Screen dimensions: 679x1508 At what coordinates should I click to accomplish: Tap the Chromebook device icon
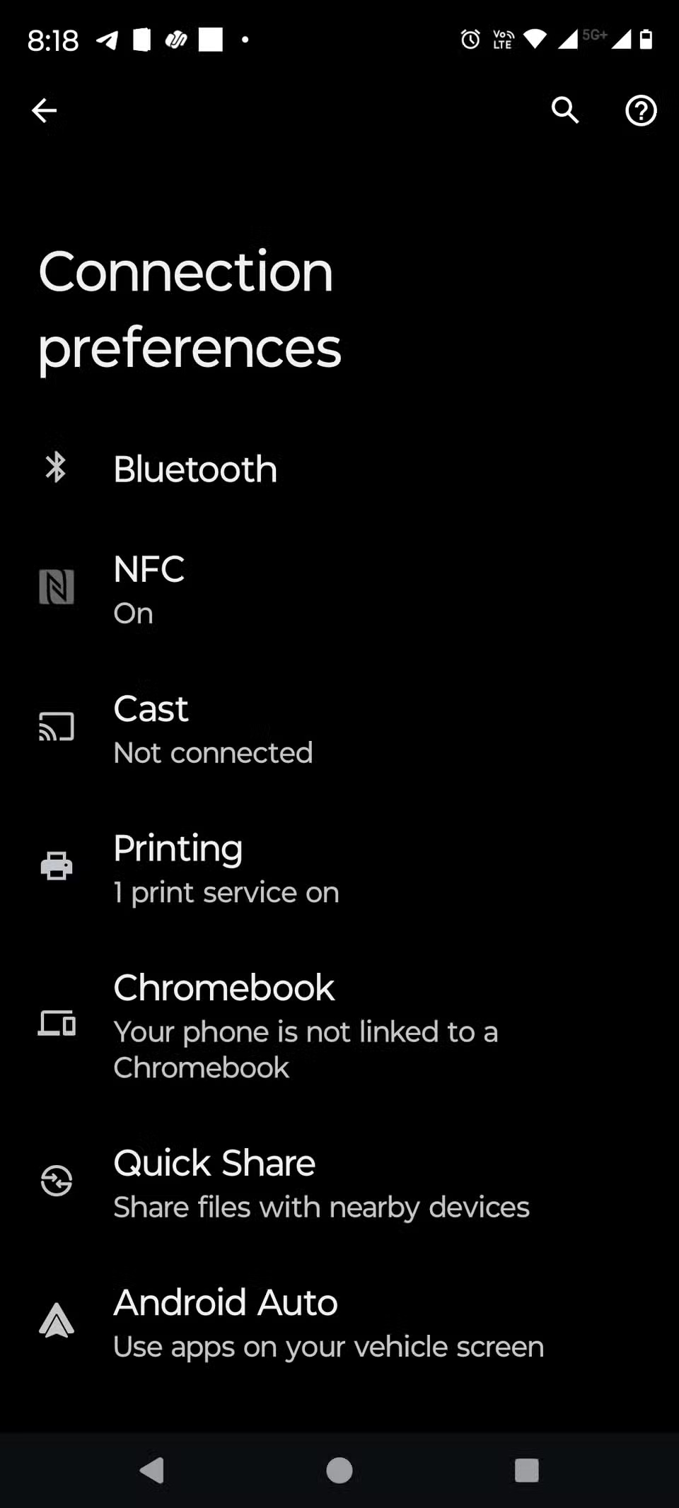57,1024
